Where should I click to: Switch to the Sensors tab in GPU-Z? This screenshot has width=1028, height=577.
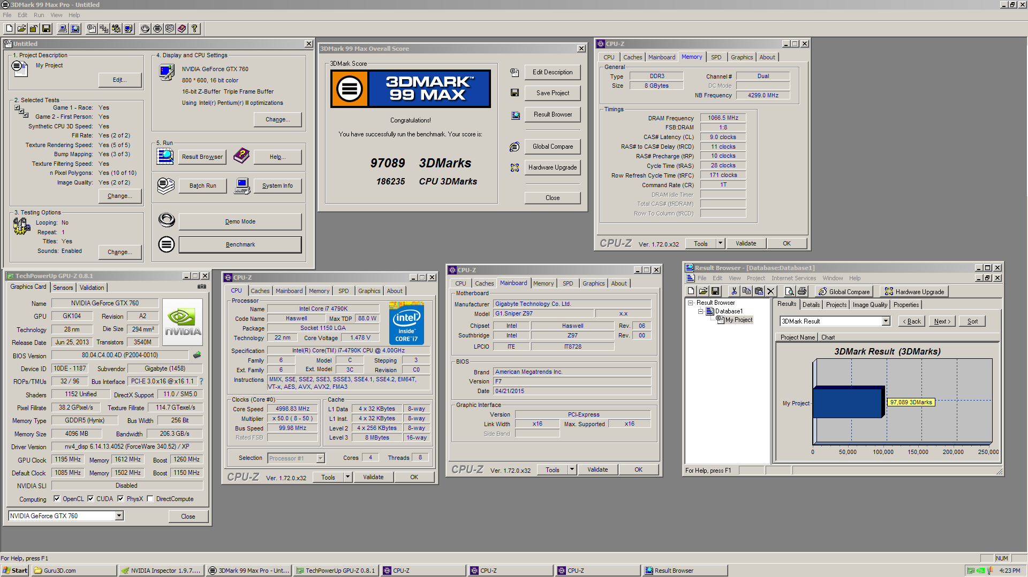coord(63,288)
